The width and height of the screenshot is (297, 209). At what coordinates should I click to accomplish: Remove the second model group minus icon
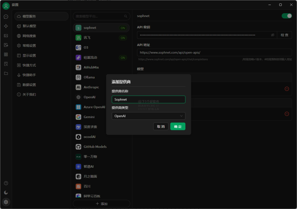[x=287, y=114]
